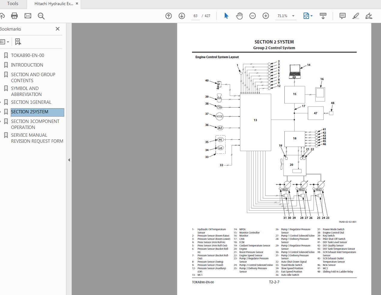Screen dimensions: 381x295
Task: Switch to the Tools tab
Action: (x=12, y=4)
